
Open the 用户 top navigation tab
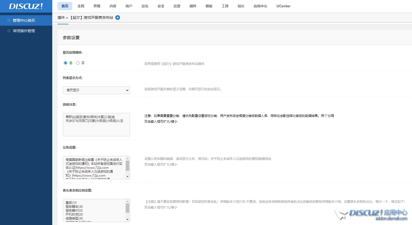(129, 6)
